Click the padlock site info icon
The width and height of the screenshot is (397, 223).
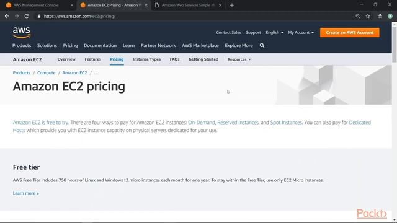tap(38, 17)
